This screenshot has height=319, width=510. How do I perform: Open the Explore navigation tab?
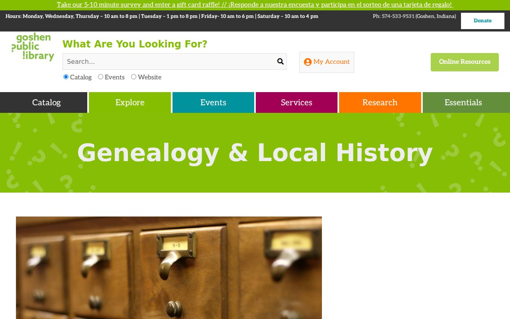[x=130, y=102]
